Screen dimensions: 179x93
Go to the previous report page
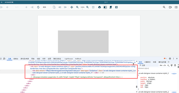click(x=8, y=7)
